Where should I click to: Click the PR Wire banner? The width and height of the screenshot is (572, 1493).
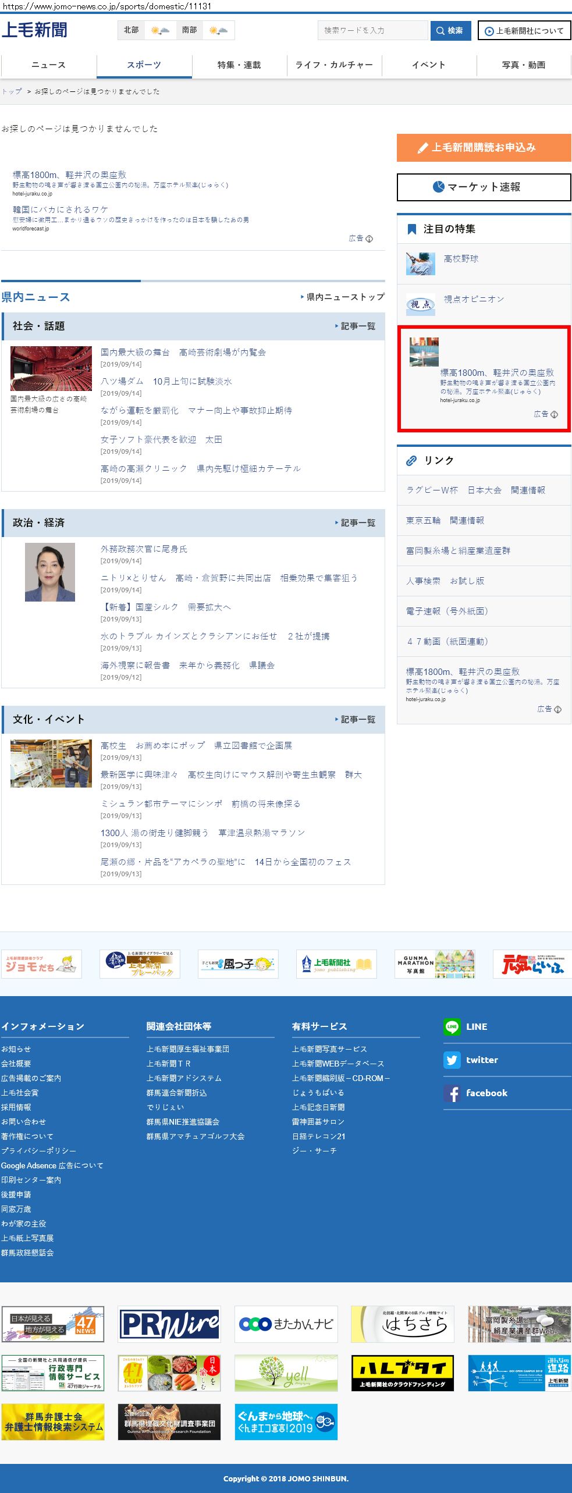(x=169, y=1324)
